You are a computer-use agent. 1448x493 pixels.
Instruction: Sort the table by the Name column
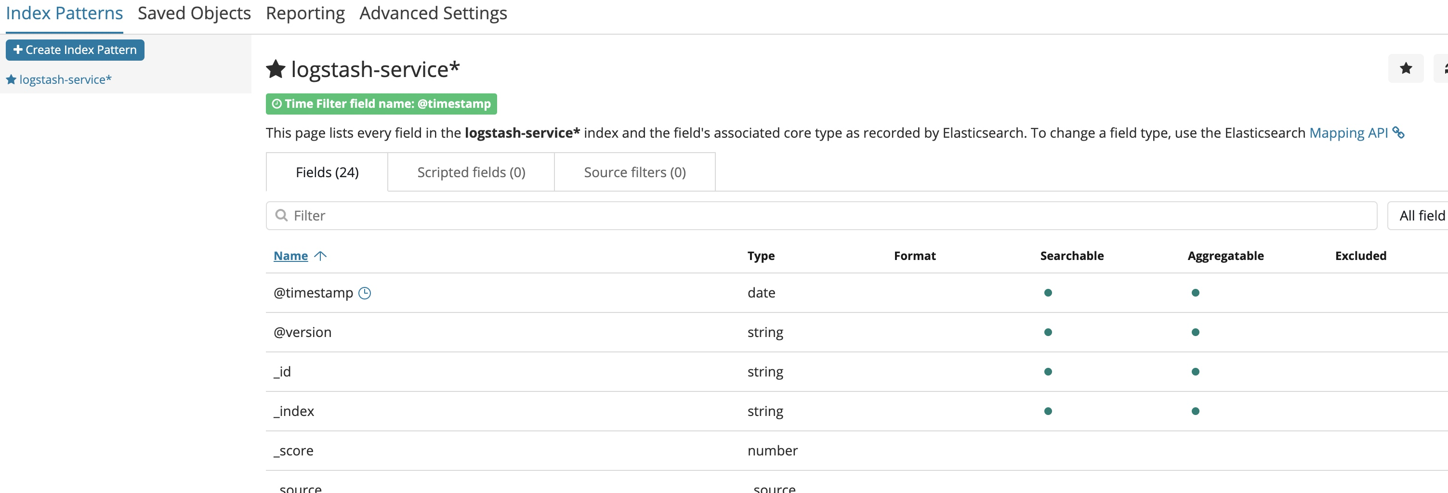coord(290,256)
